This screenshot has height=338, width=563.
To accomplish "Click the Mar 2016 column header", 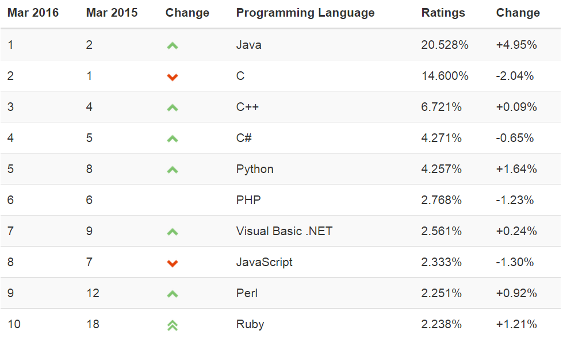I will pyautogui.click(x=33, y=13).
